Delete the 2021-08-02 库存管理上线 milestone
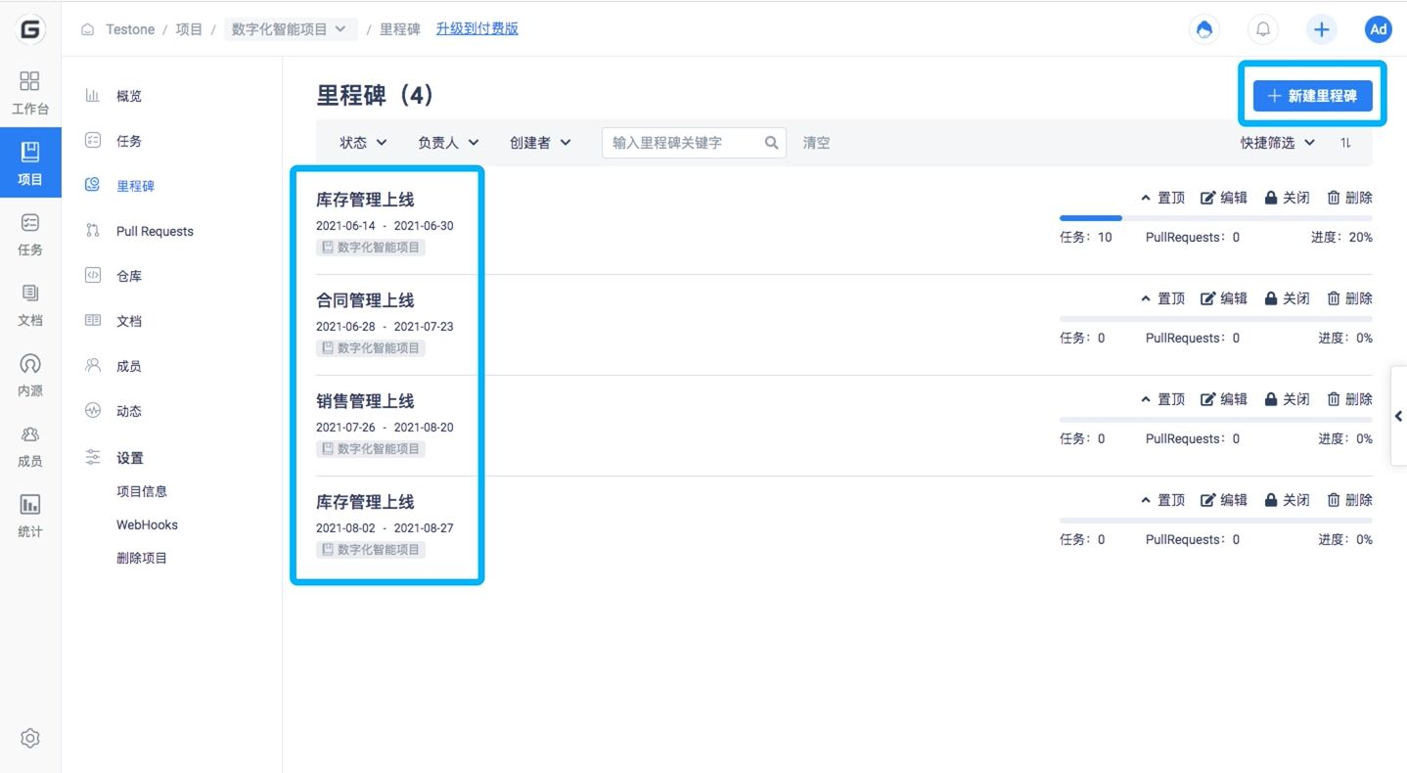The height and width of the screenshot is (773, 1407). point(1349,500)
